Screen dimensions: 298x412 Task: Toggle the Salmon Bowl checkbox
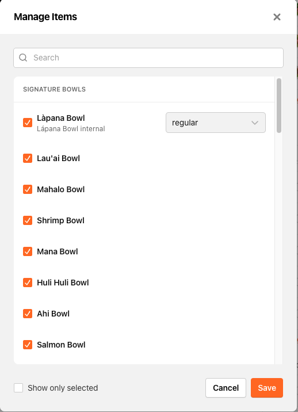[28, 345]
